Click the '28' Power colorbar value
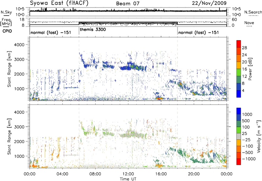Viewport: 262px width, 181px height. [x=244, y=48]
